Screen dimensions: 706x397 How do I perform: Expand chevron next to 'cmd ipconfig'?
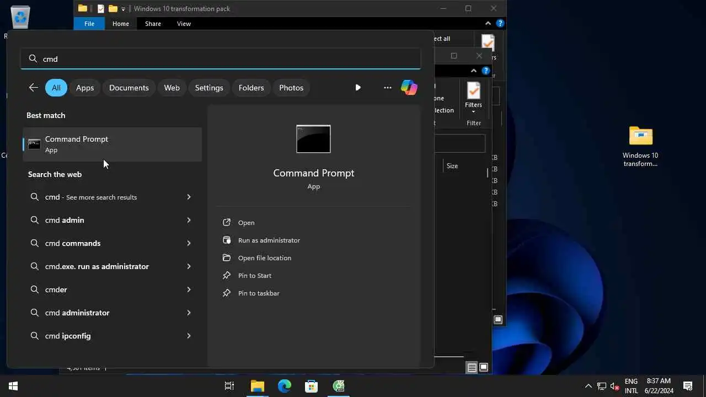coord(189,336)
